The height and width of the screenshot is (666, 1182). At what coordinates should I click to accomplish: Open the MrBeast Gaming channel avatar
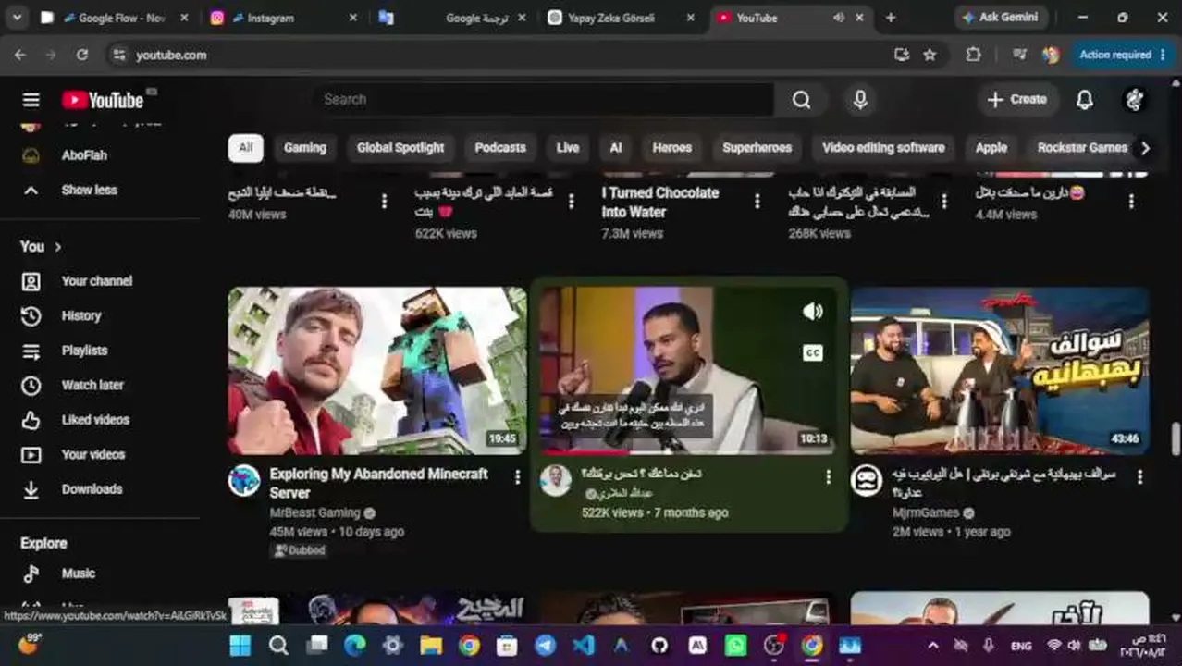coord(244,481)
